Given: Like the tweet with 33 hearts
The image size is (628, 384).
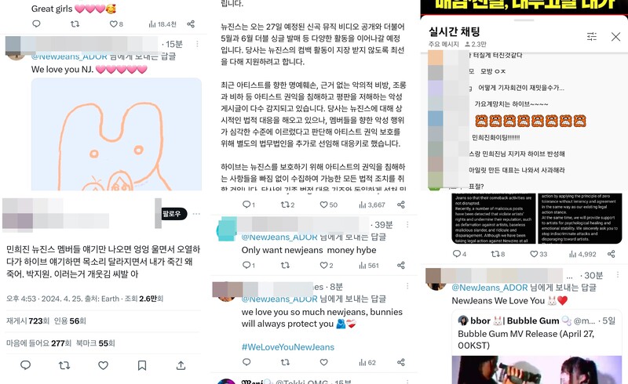Looking at the screenshot, I should [534, 254].
